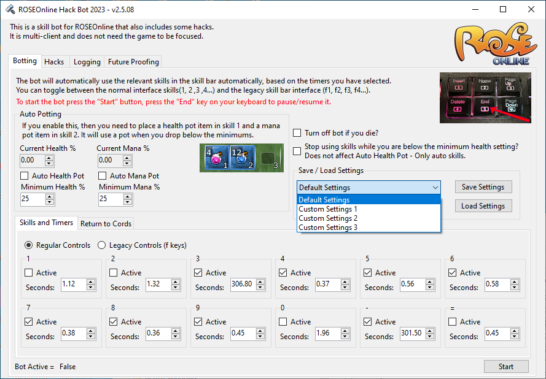
Task: Check Active for the '=' skill
Action: coord(452,321)
